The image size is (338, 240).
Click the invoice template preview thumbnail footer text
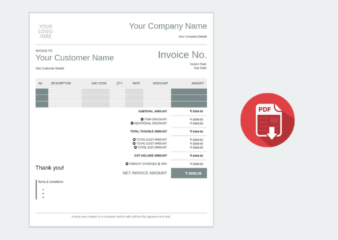point(121,216)
